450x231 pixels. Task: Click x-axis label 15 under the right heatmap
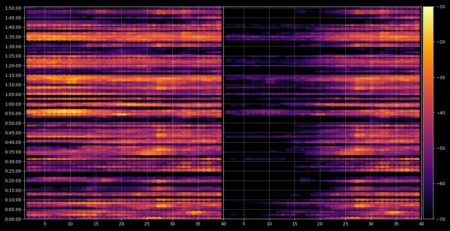pyautogui.click(x=295, y=224)
